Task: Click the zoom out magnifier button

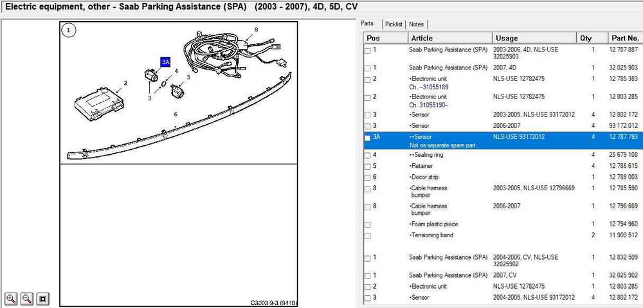Action: point(27,298)
